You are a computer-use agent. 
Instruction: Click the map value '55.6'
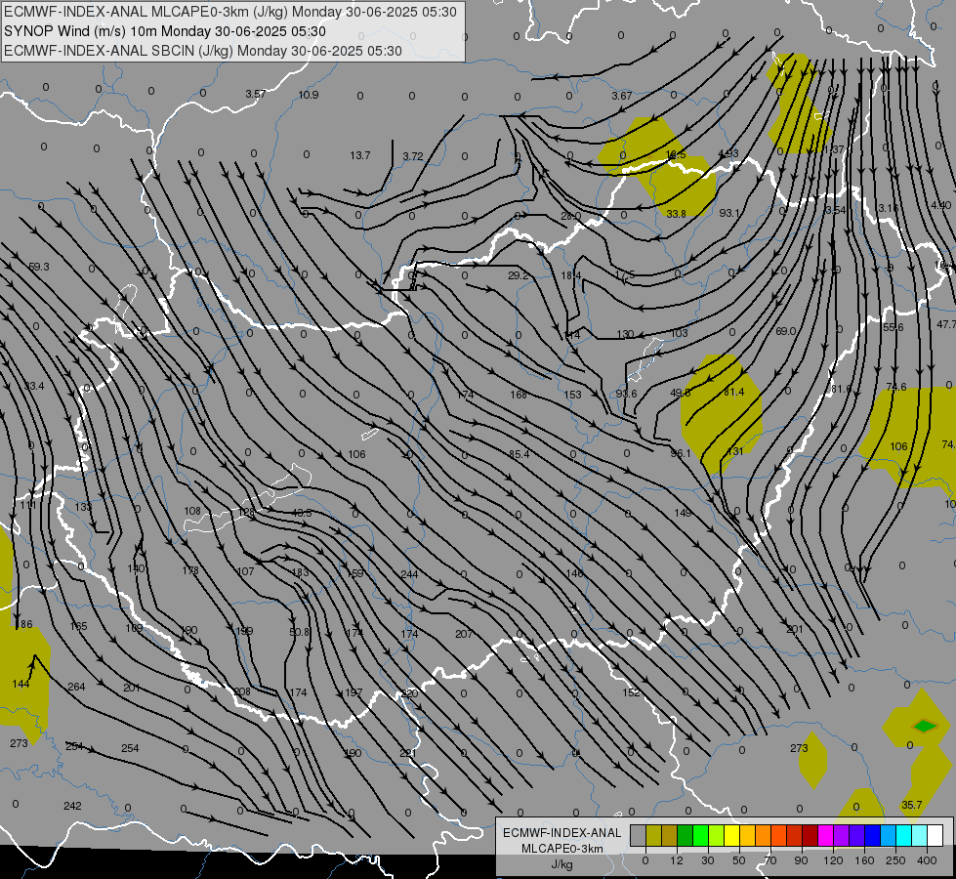[x=894, y=327]
